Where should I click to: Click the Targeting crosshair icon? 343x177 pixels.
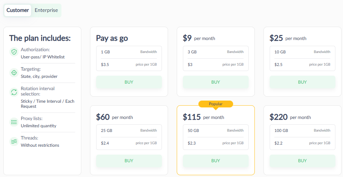tap(14, 73)
